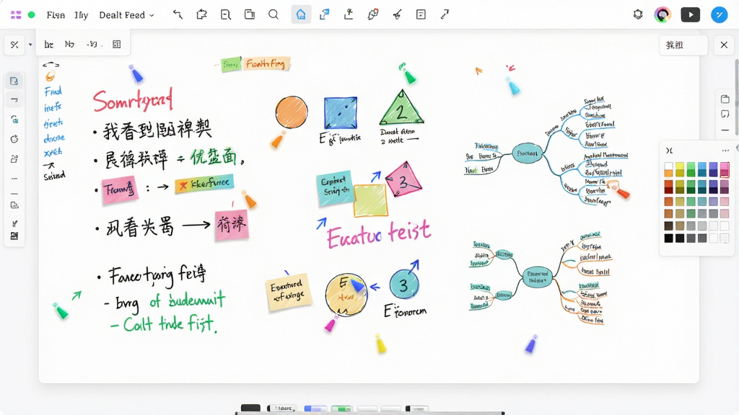This screenshot has width=739, height=415.
Task: Select the green triangle numbered 2
Action: (x=401, y=108)
